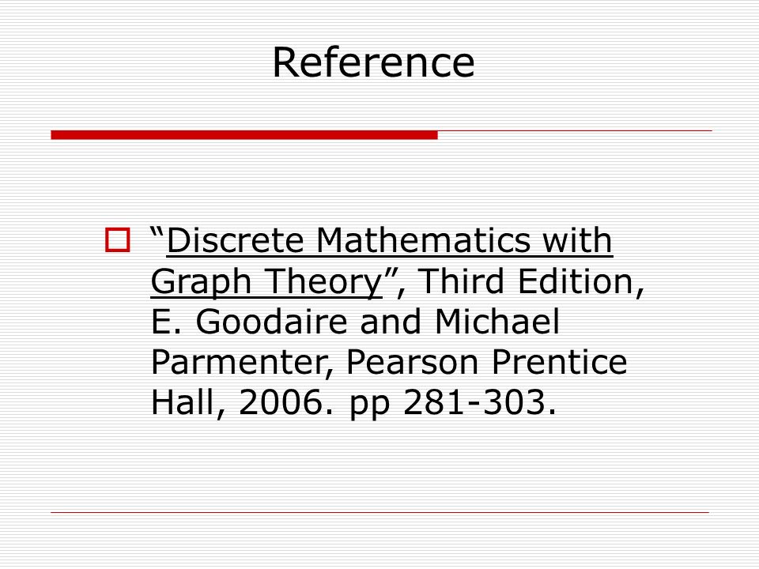Image resolution: width=759 pixels, height=569 pixels.
Task: Click the words "Third Edition,"
Action: (x=531, y=281)
